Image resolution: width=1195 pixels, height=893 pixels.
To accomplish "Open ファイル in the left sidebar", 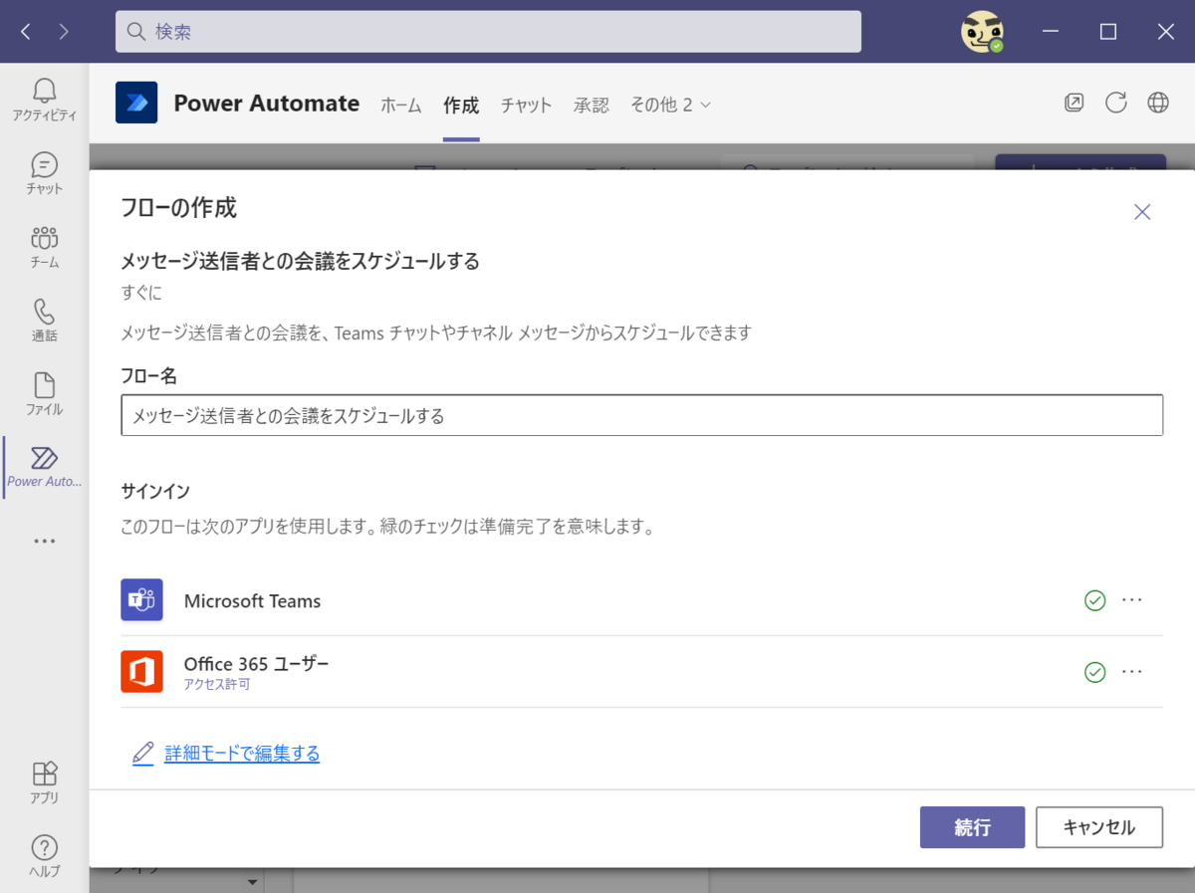I will pos(44,394).
